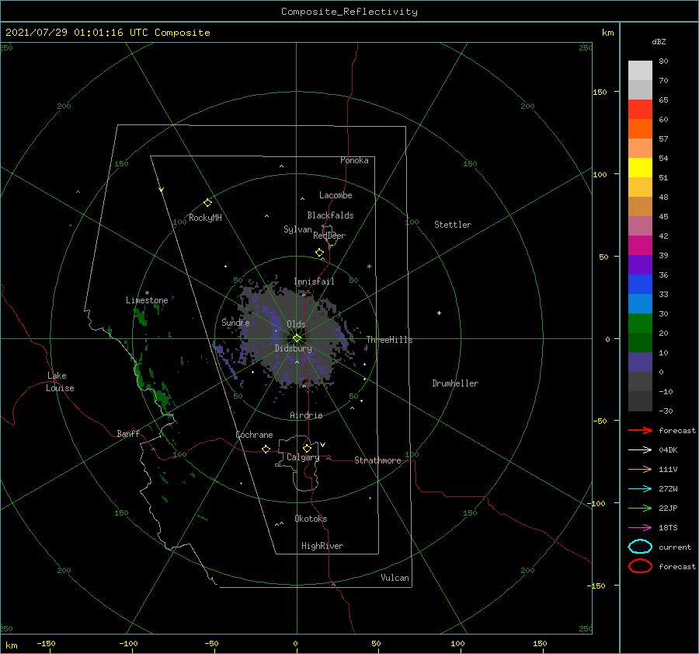Click the red swatch in dBZ scale
Viewport: 699px width, 654px height.
click(x=640, y=109)
